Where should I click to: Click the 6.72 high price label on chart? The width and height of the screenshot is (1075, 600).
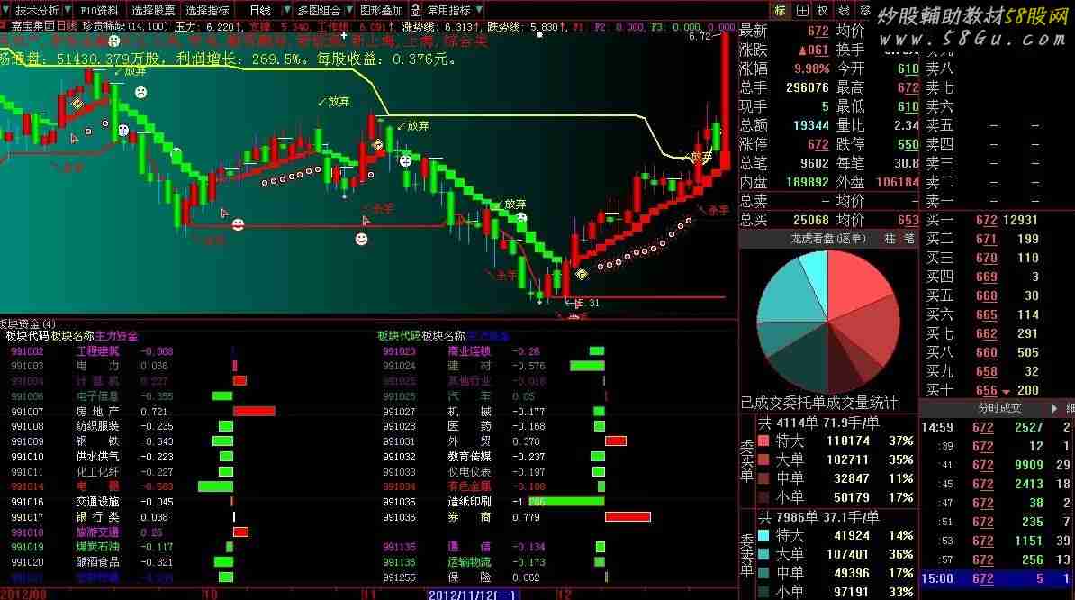coord(700,36)
